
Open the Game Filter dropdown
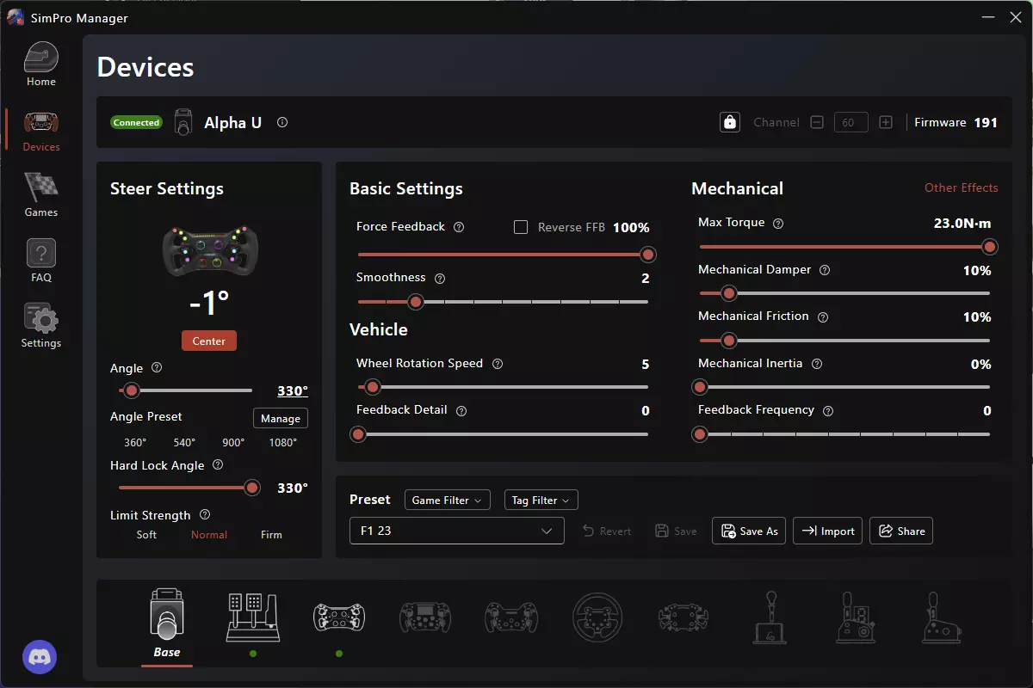tap(448, 500)
